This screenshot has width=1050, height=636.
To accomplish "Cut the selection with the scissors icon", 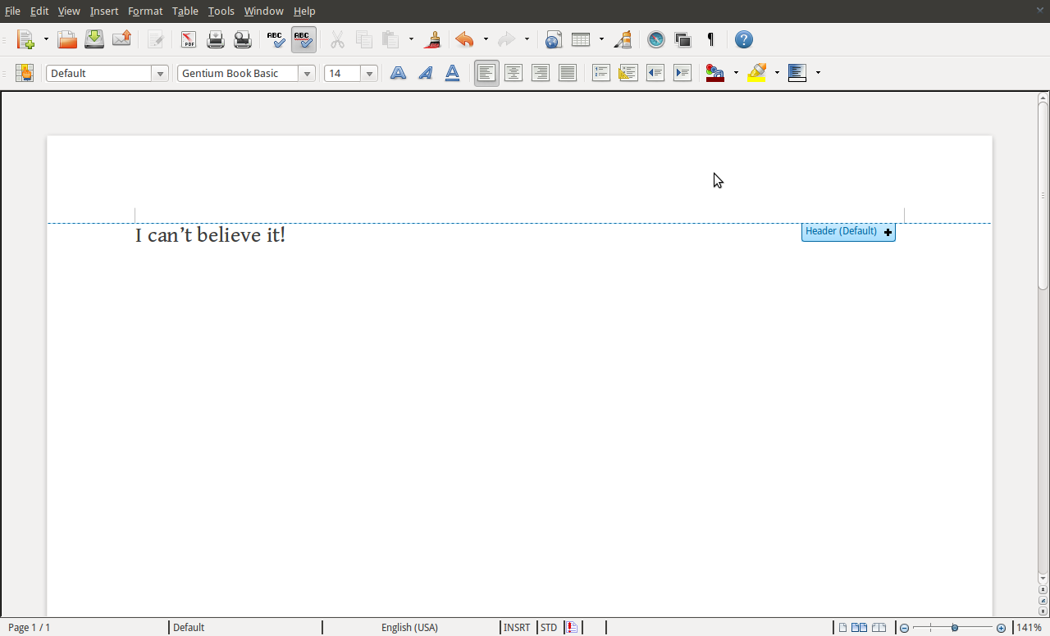I will click(337, 39).
